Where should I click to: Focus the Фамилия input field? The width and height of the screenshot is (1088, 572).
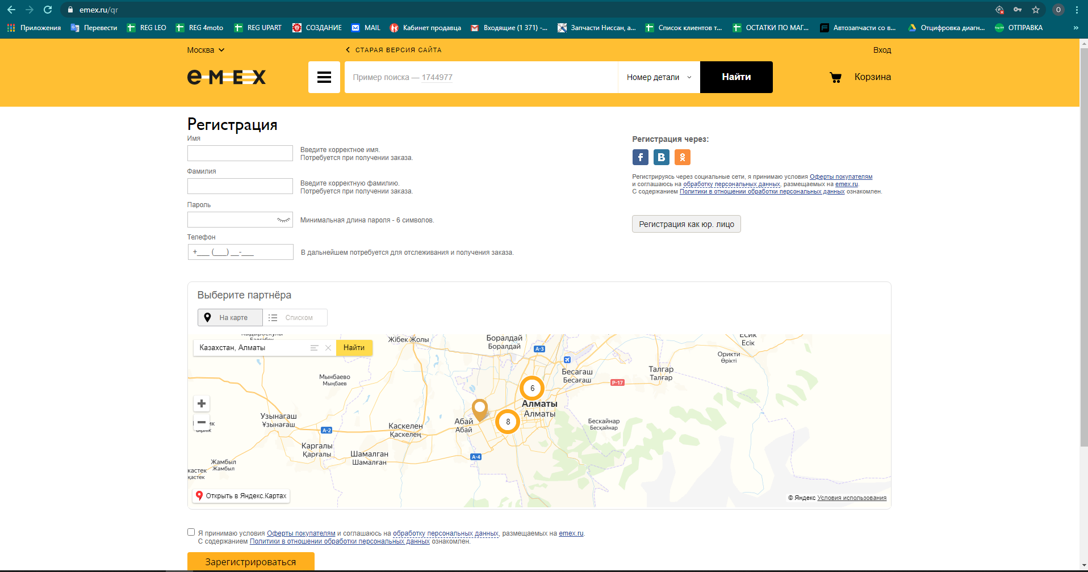click(x=240, y=186)
